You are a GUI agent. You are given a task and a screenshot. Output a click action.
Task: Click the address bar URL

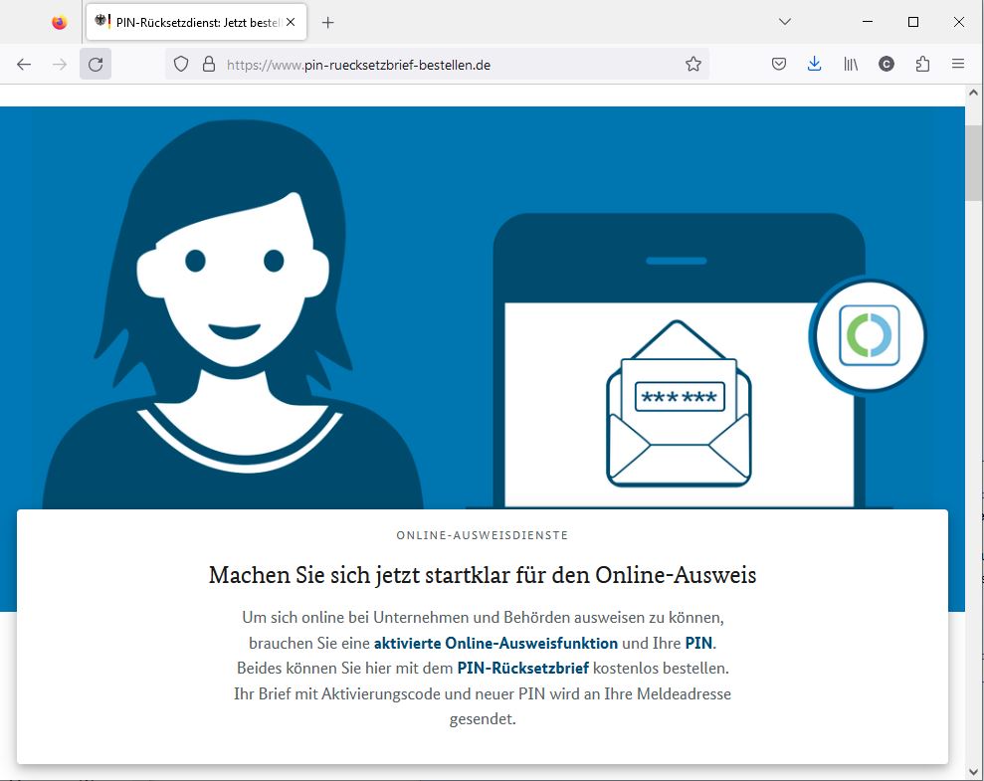coord(358,65)
